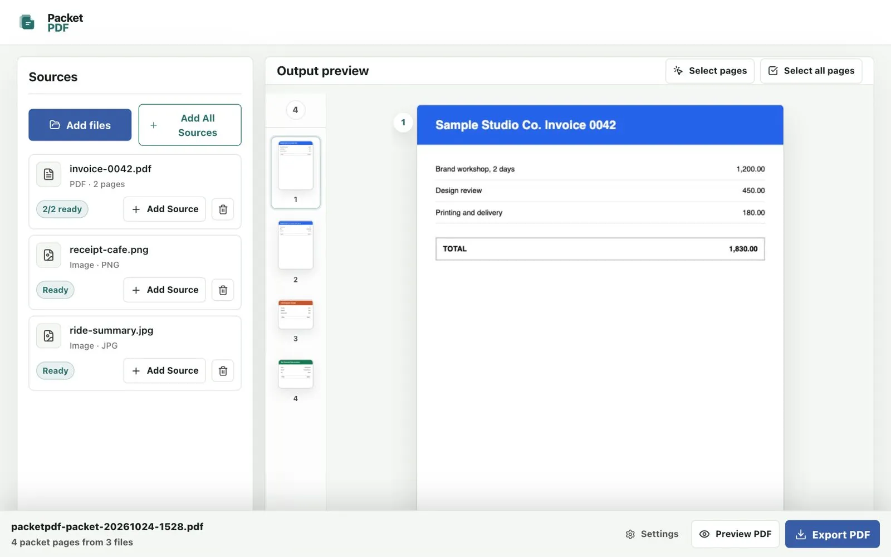Click the Brand workshop, 2 days line
This screenshot has width=891, height=557.
(600, 169)
